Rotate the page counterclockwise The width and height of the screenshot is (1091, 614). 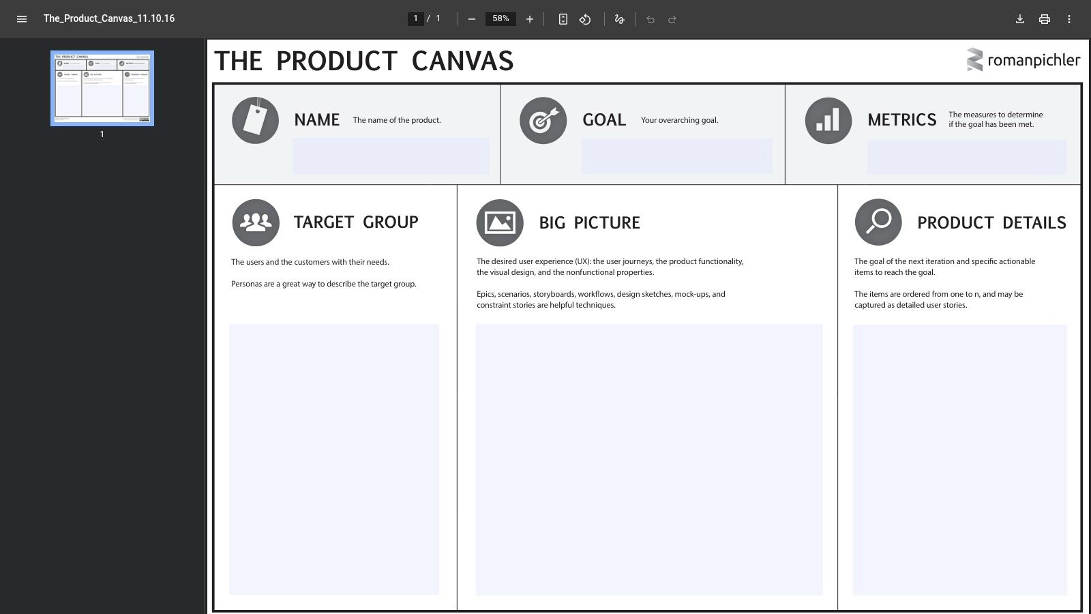(585, 19)
